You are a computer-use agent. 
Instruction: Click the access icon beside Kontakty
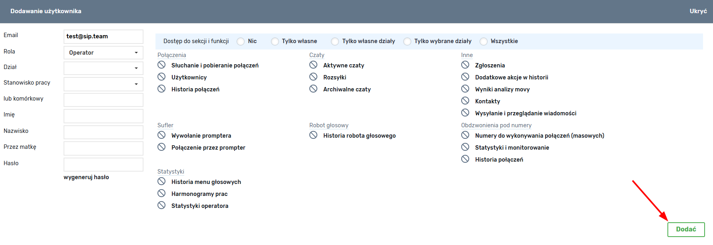click(x=465, y=101)
